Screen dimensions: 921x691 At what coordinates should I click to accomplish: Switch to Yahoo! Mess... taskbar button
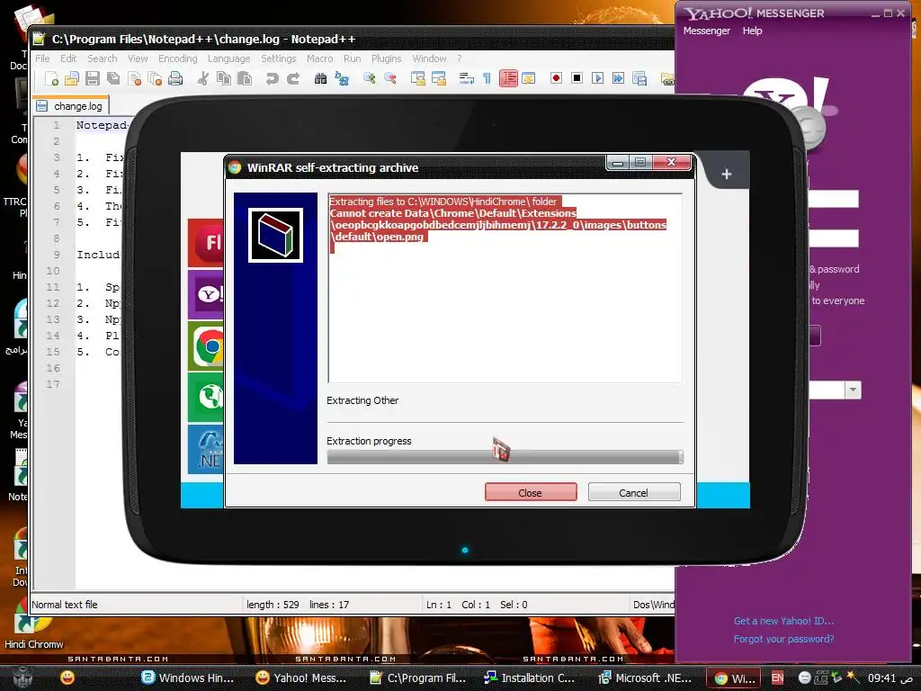click(x=300, y=678)
